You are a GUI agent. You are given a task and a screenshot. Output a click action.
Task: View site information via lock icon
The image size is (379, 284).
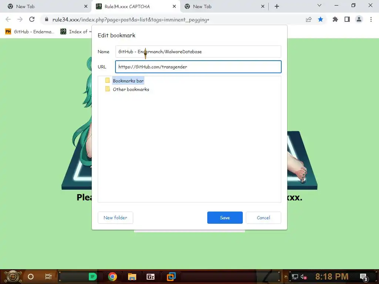pyautogui.click(x=46, y=19)
